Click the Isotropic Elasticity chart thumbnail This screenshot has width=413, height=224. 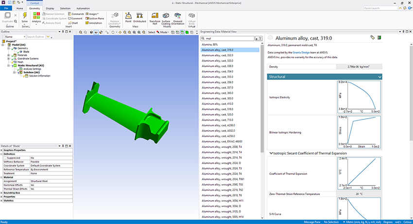(359, 97)
